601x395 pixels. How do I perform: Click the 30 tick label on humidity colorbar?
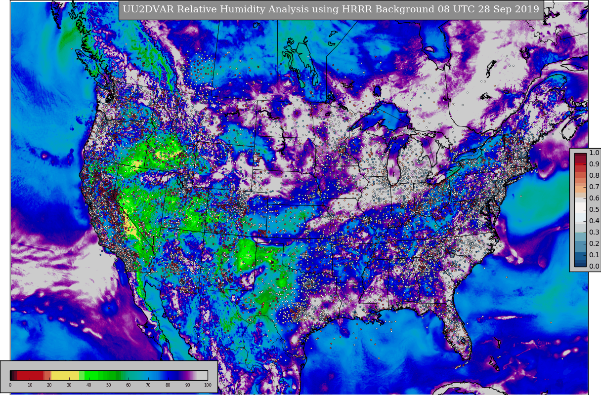click(69, 385)
